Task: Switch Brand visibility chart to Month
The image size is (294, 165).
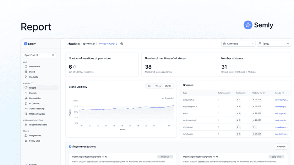Action: pos(168,86)
